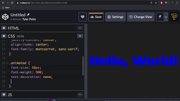Open the JS editor chevron dropdown
This screenshot has height=101, width=180.
click(80, 95)
